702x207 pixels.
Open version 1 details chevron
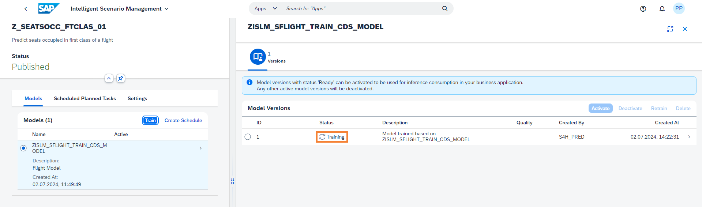[689, 137]
